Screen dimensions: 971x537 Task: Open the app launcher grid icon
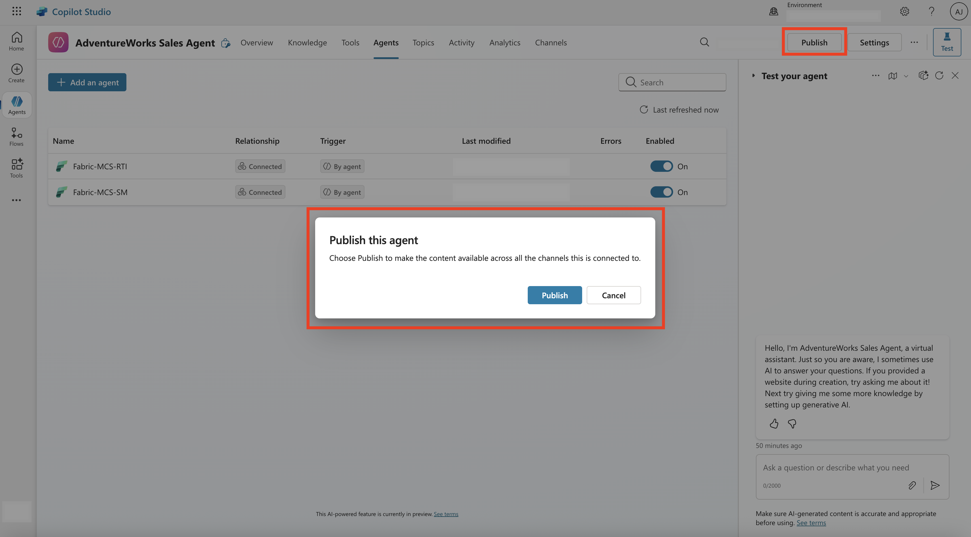[17, 11]
